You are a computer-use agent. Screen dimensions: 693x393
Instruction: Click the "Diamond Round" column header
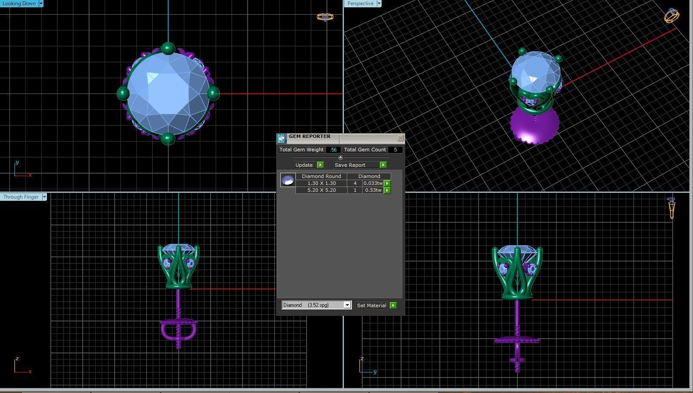[x=321, y=176]
